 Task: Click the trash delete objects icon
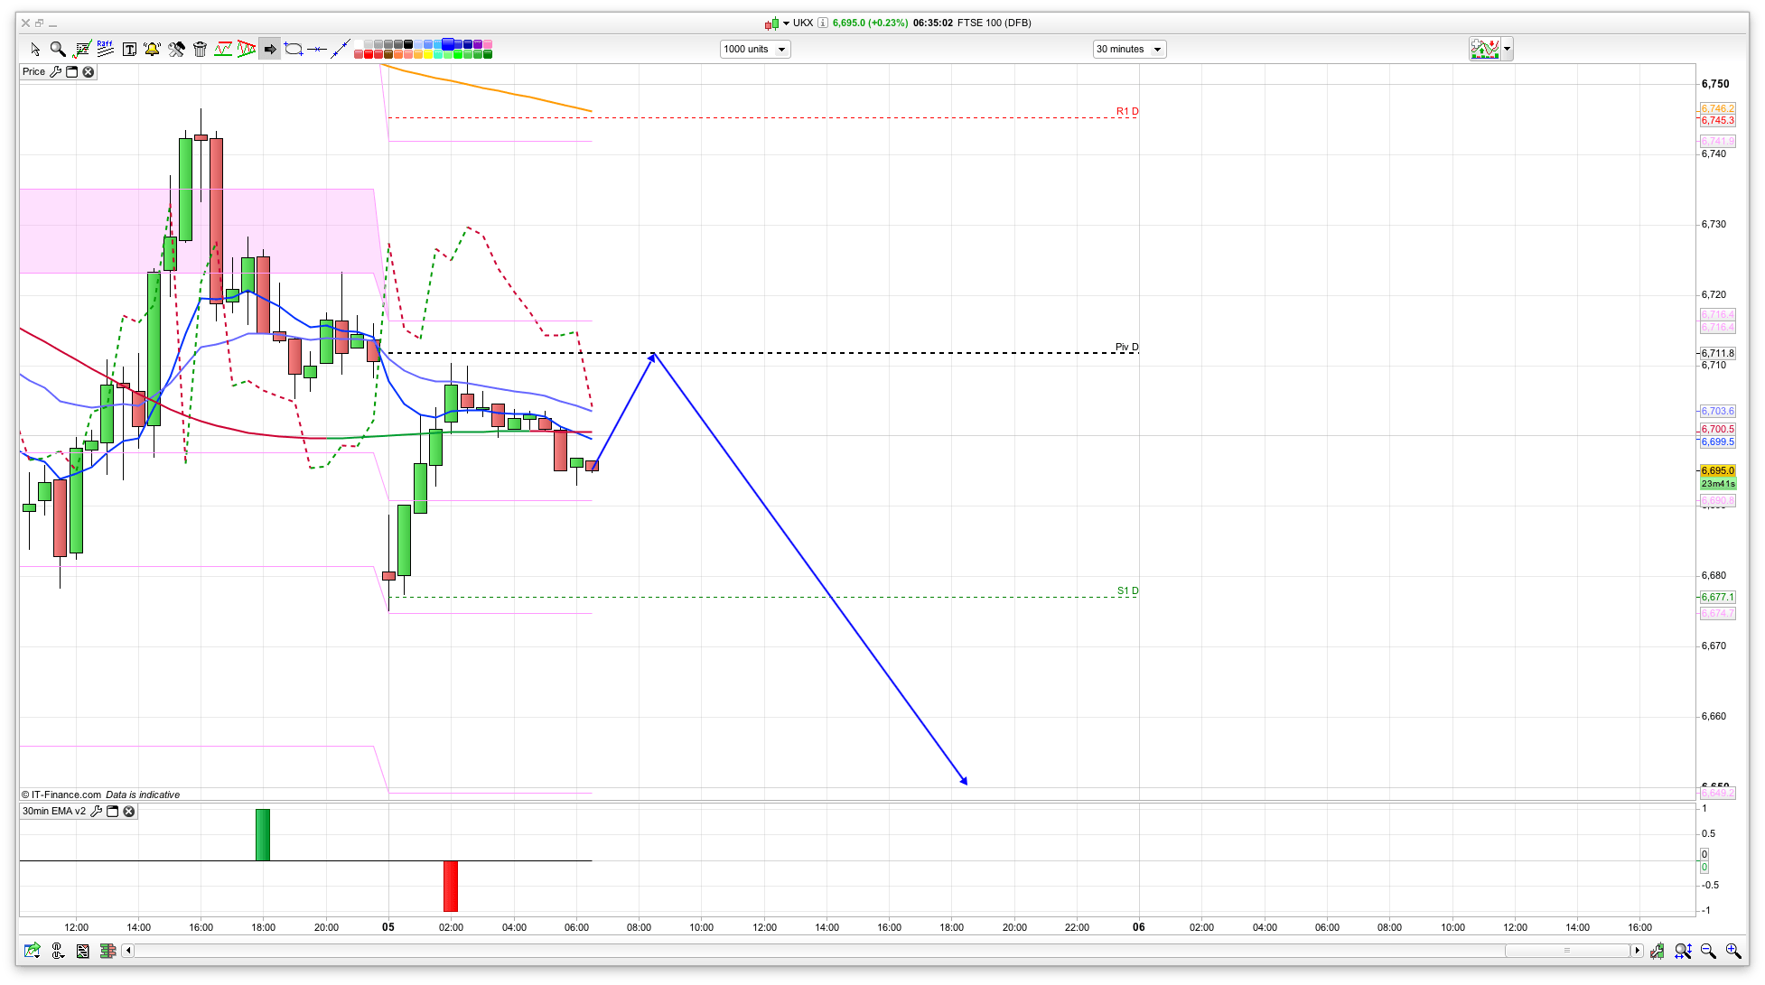(x=200, y=49)
